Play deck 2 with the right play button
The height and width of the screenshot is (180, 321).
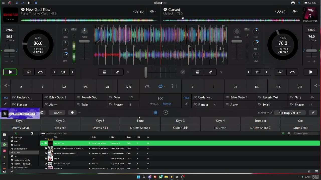click(311, 72)
